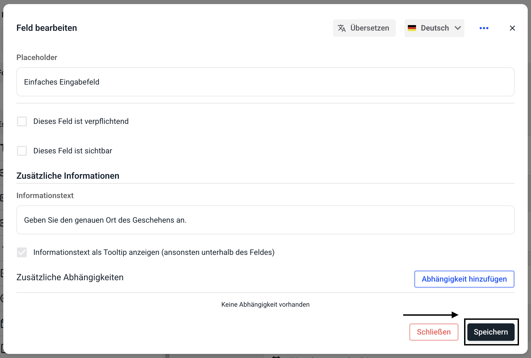The width and height of the screenshot is (531, 358).
Task: Click the 'Dieses Feld ist sichtbar' label text
Action: 73,151
